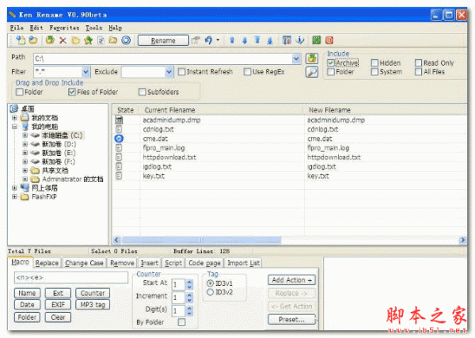Switch to the Import List tab
This screenshot has height=338, width=475.
click(x=244, y=263)
